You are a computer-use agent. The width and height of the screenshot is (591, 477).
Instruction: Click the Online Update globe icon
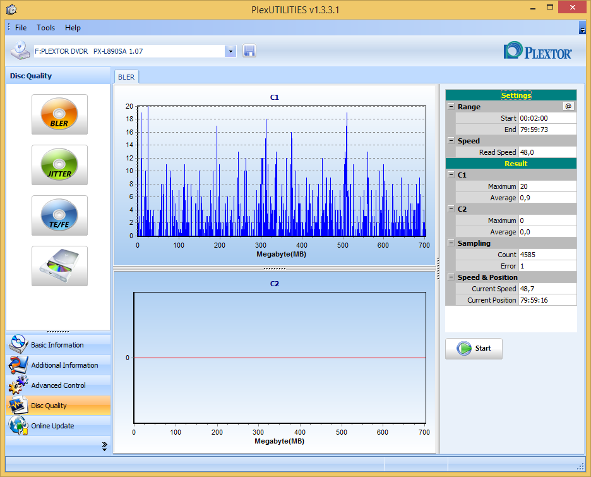(x=18, y=425)
